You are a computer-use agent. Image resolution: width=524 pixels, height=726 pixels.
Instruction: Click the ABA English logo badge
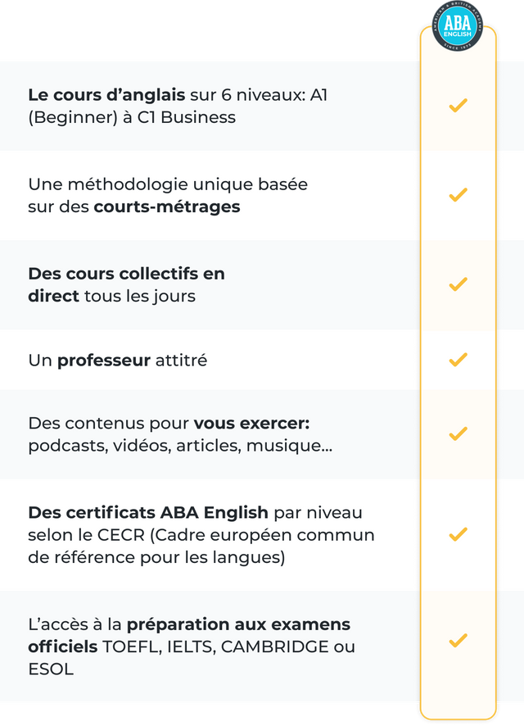[x=458, y=26]
